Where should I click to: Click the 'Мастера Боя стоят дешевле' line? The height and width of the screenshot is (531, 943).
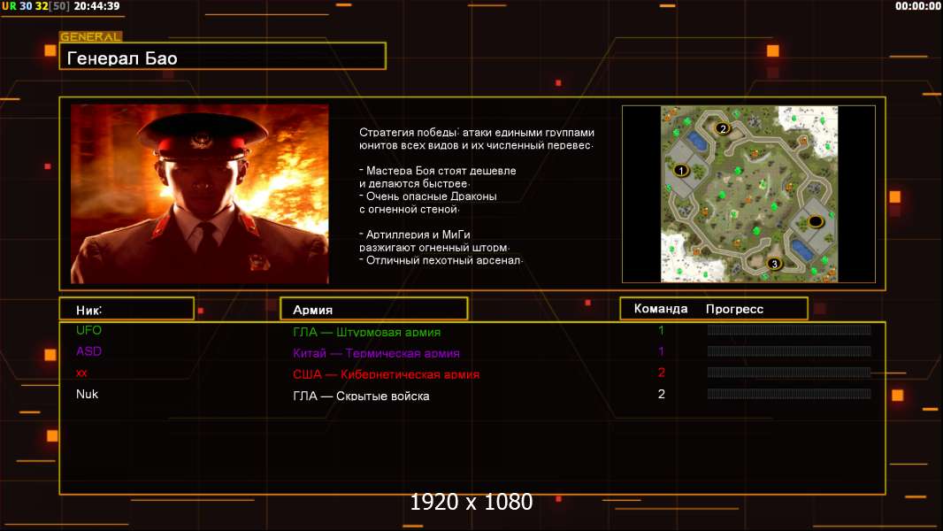coord(438,171)
